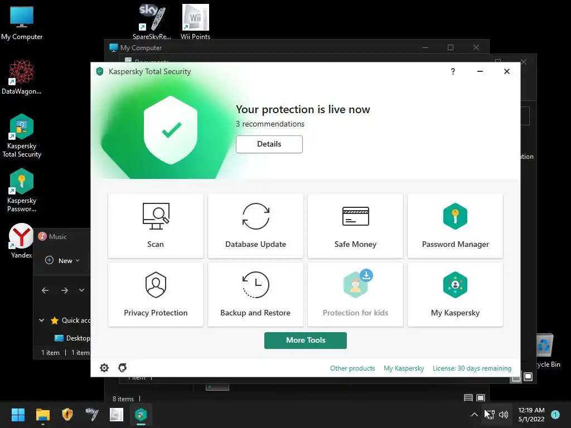
Task: Click the Windows Security shield taskbar icon
Action: coord(67,415)
